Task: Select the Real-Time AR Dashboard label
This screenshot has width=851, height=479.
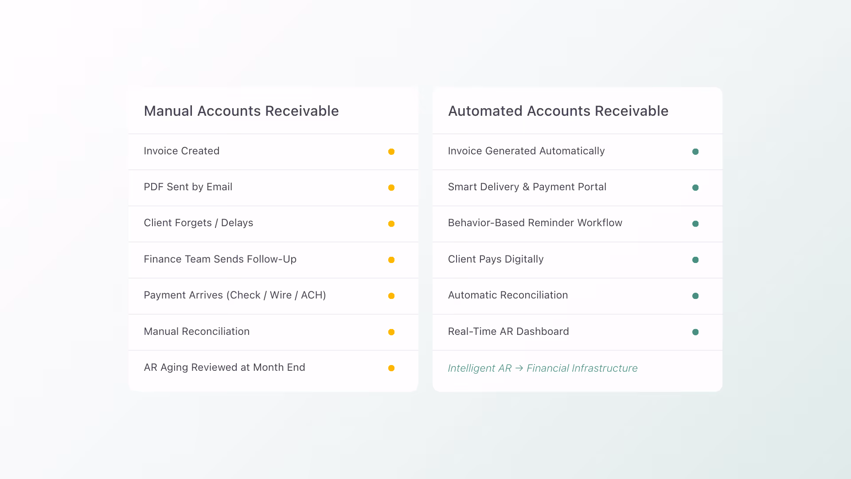Action: [x=508, y=331]
